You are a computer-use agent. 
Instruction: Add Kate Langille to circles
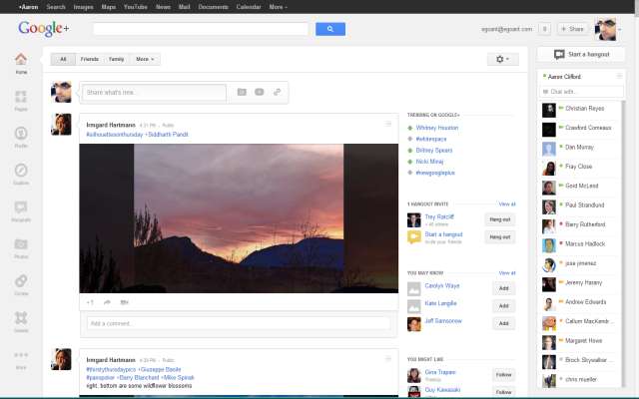(503, 306)
